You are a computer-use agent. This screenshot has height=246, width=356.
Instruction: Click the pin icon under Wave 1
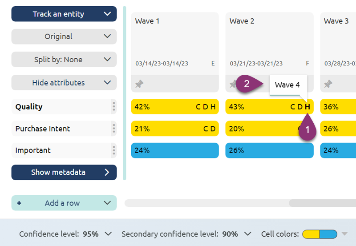click(x=139, y=84)
